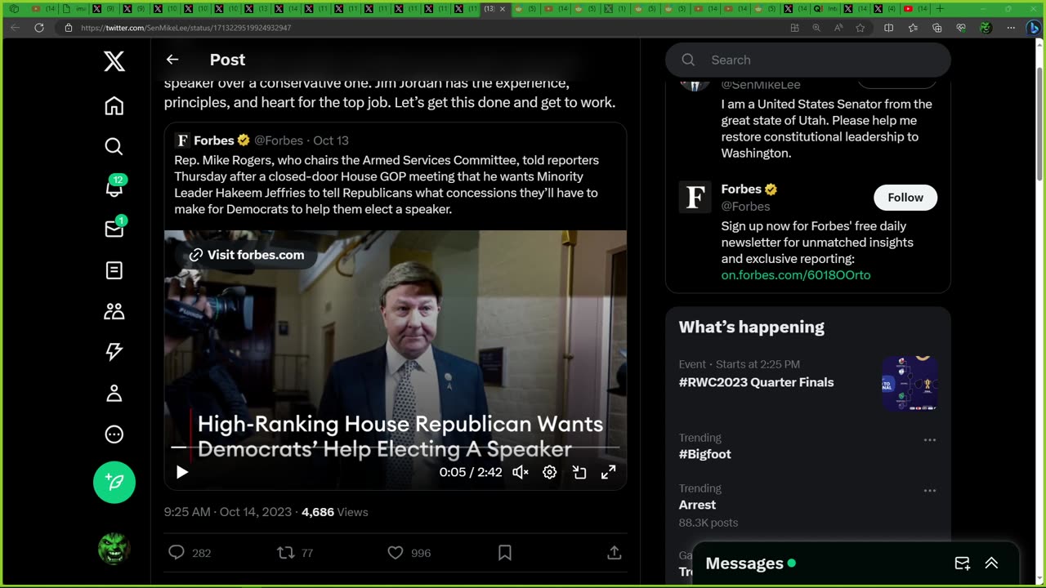Open the Arrest trending topic
This screenshot has height=588, width=1046.
pos(697,505)
